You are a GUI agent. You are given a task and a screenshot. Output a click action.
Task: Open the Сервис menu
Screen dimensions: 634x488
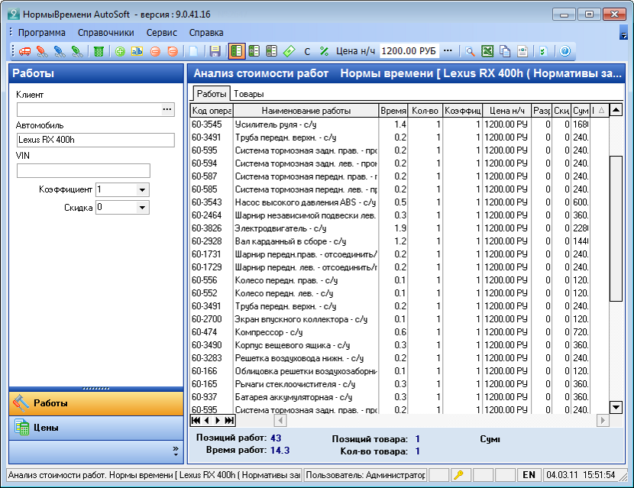[x=161, y=33]
